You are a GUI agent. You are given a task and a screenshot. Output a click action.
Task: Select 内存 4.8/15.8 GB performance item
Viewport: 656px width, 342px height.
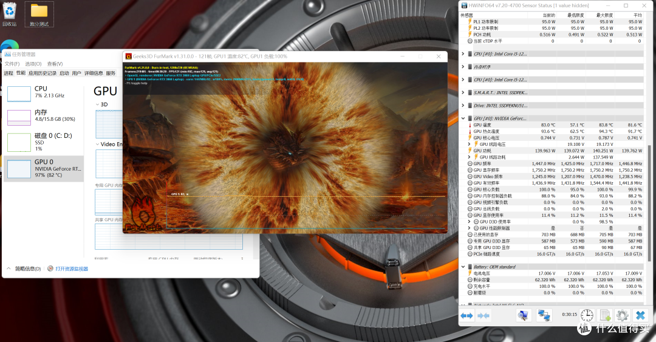44,117
